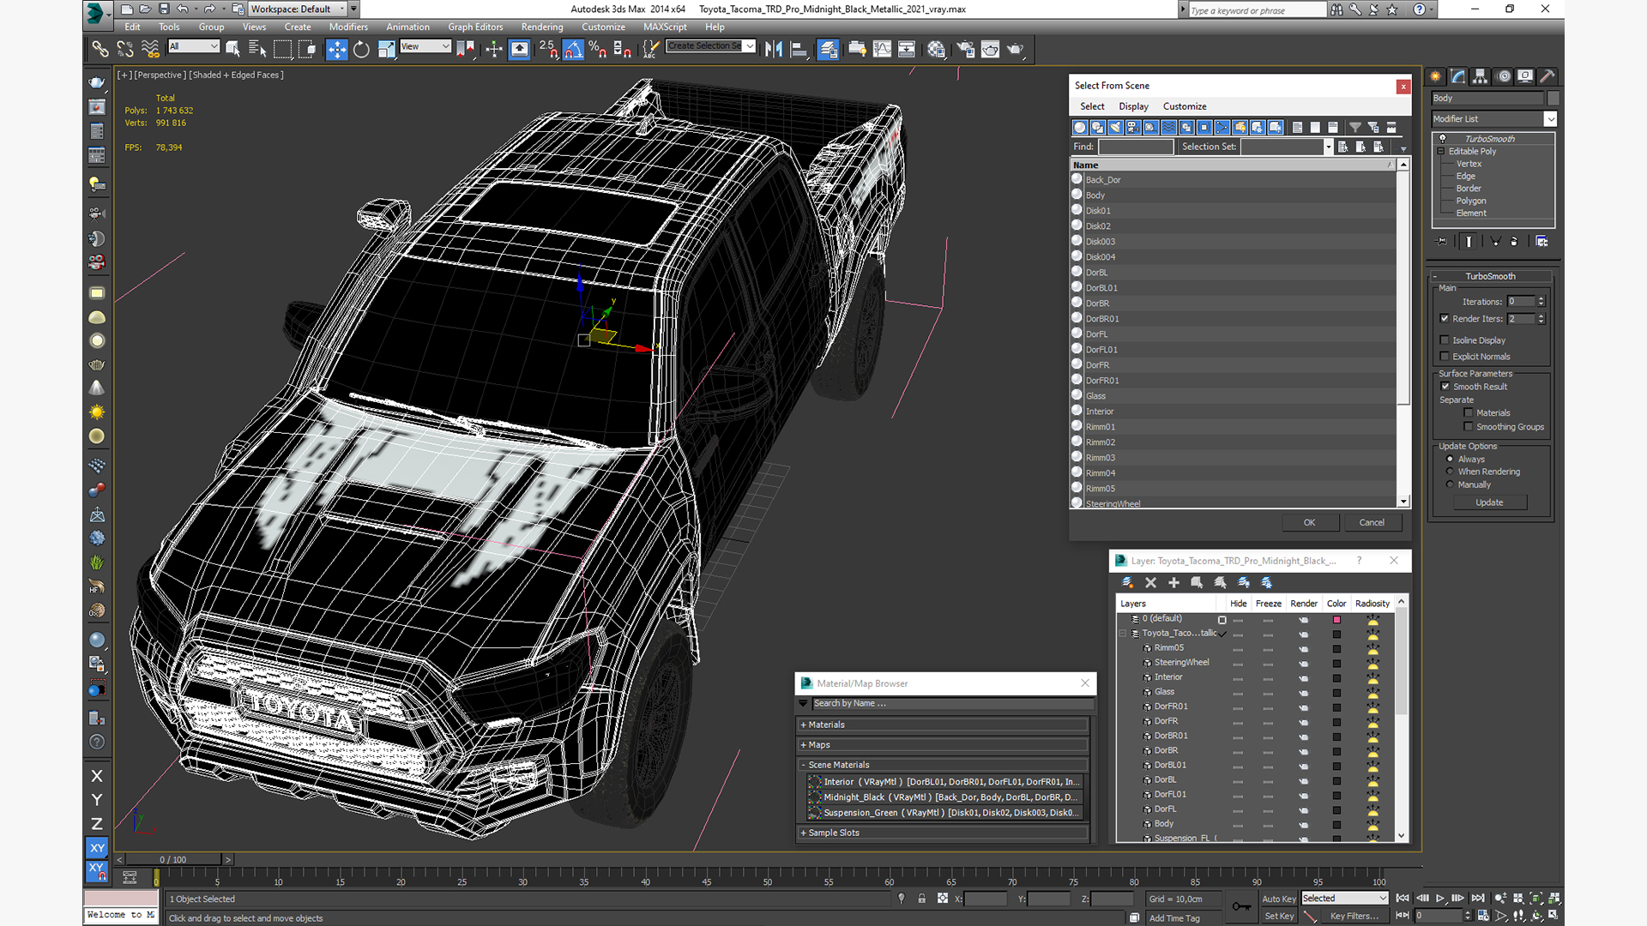
Task: Enable the Isoline Display checkbox
Action: pyautogui.click(x=1445, y=340)
